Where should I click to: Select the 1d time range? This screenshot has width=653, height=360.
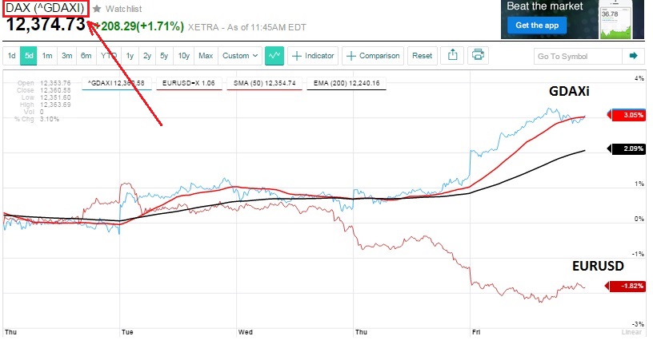click(x=12, y=56)
